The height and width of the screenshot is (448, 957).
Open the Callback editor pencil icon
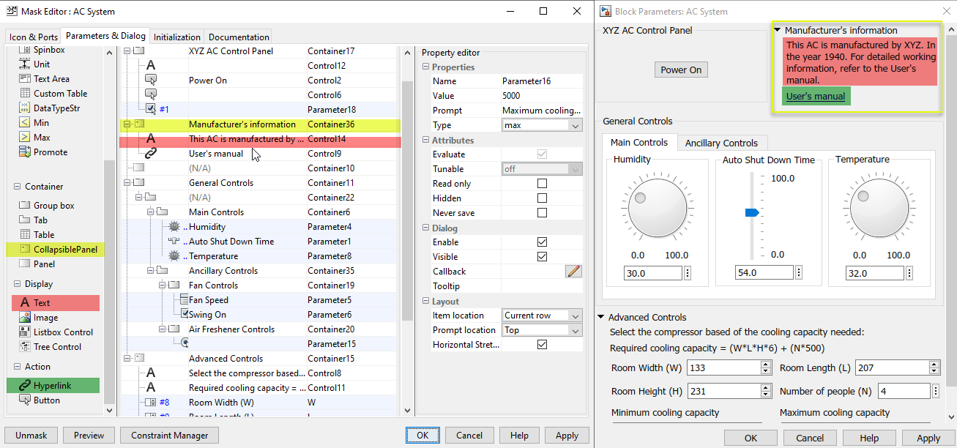point(573,272)
